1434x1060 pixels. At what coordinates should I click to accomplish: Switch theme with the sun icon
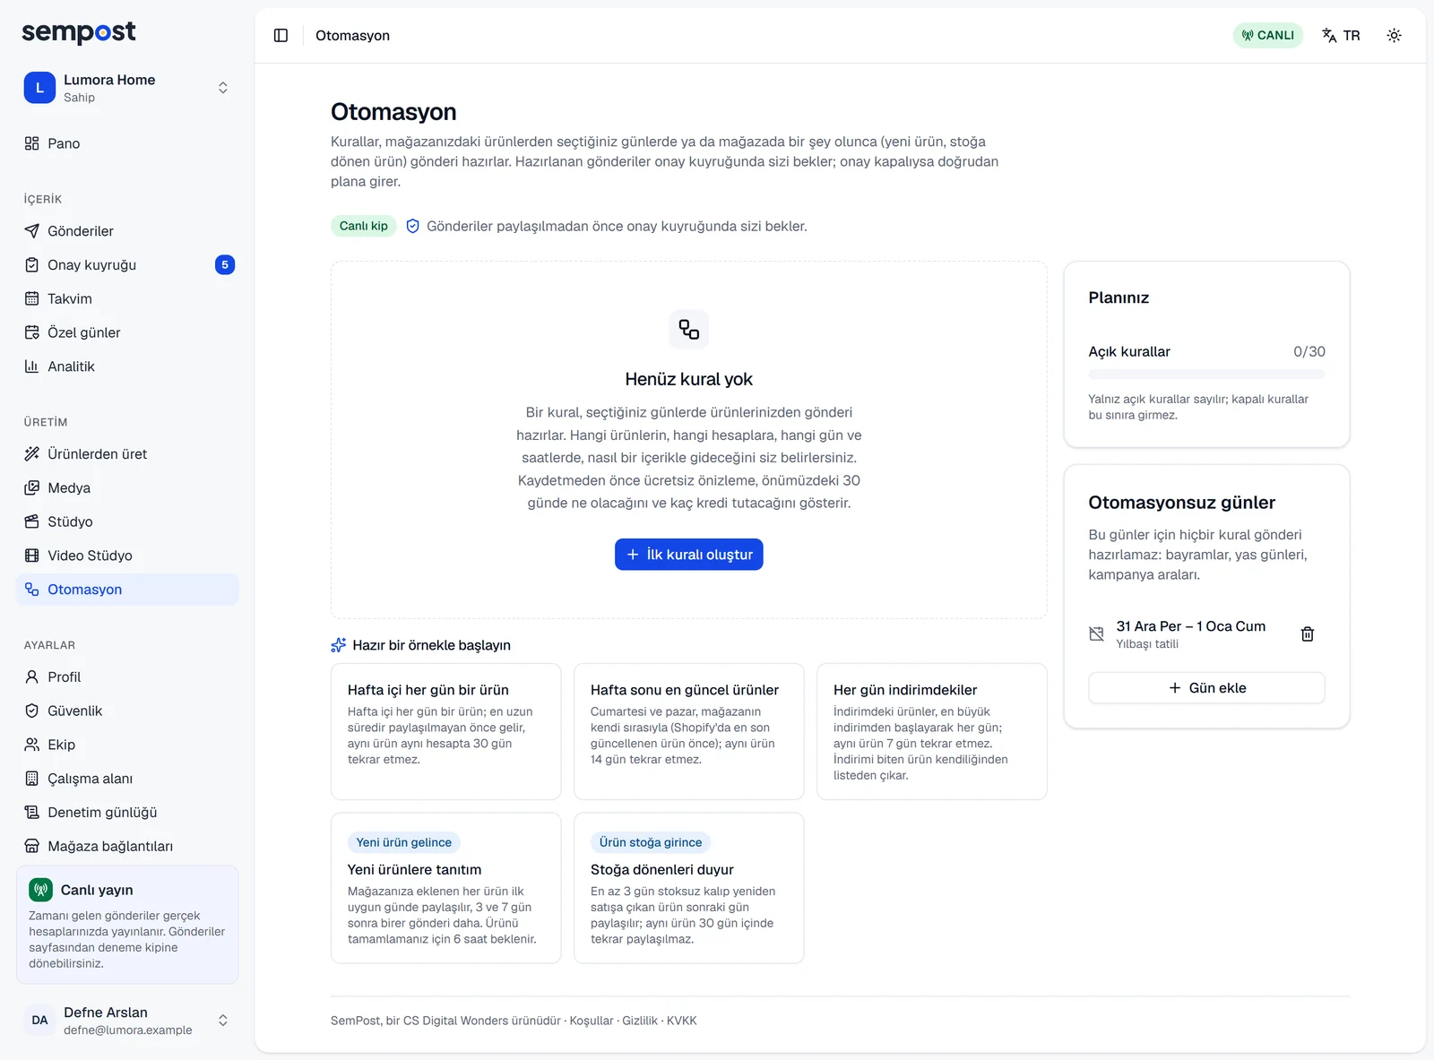click(1394, 35)
